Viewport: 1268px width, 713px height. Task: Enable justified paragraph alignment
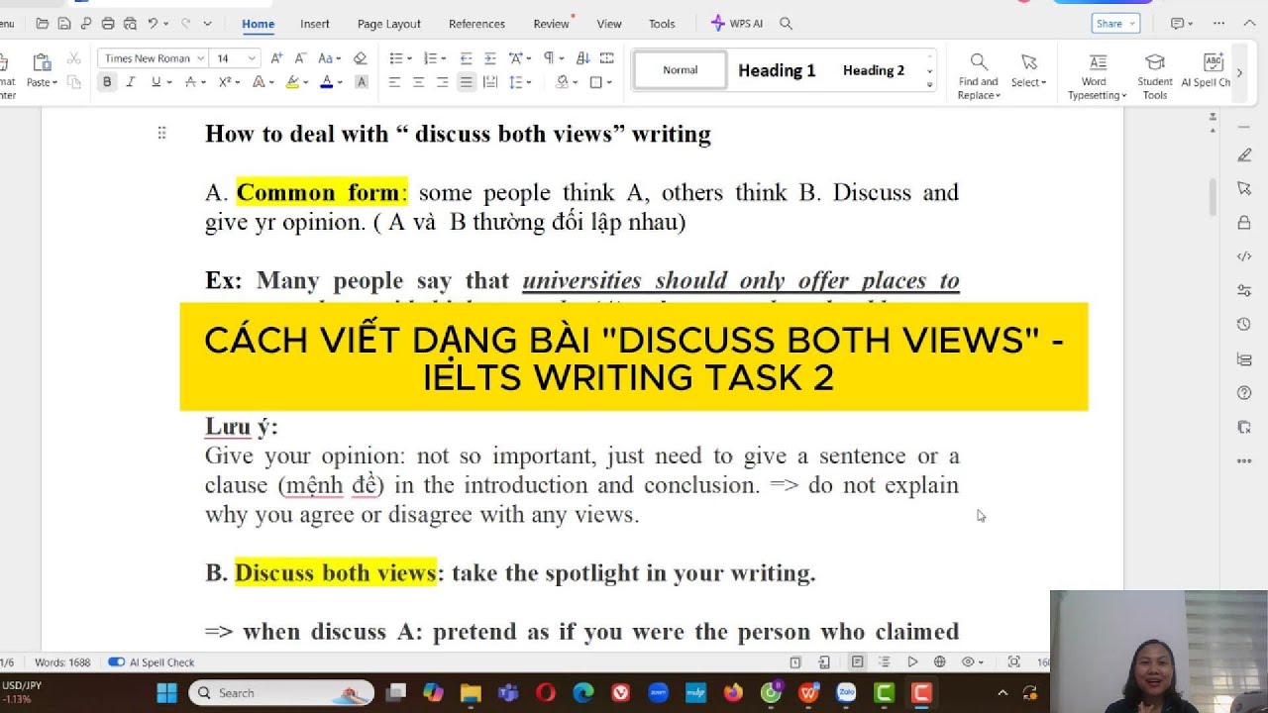(465, 82)
